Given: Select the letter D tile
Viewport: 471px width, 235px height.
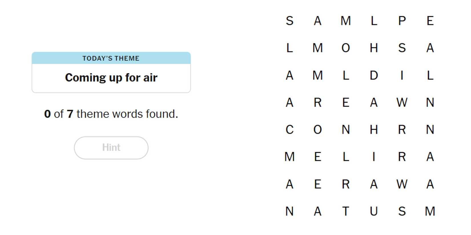Looking at the screenshot, I should pos(374,75).
